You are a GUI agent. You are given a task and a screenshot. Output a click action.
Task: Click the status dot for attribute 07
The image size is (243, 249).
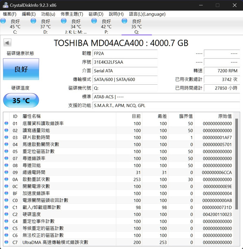pyautogui.click(x=6, y=158)
